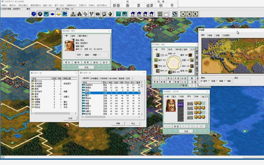Click the 建筑 culture icon
This screenshot has width=264, height=165.
(x=170, y=72)
